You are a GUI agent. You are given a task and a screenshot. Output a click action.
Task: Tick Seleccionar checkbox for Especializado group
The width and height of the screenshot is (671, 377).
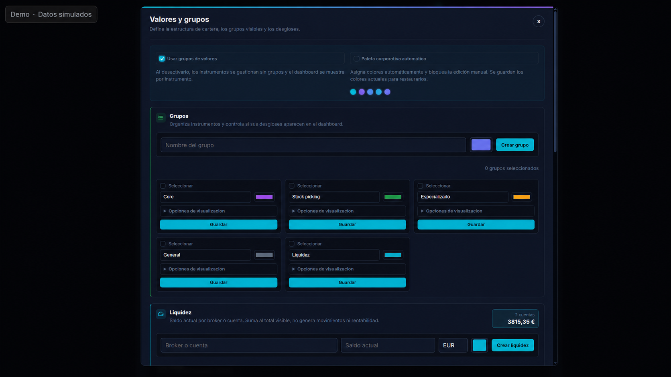point(420,186)
